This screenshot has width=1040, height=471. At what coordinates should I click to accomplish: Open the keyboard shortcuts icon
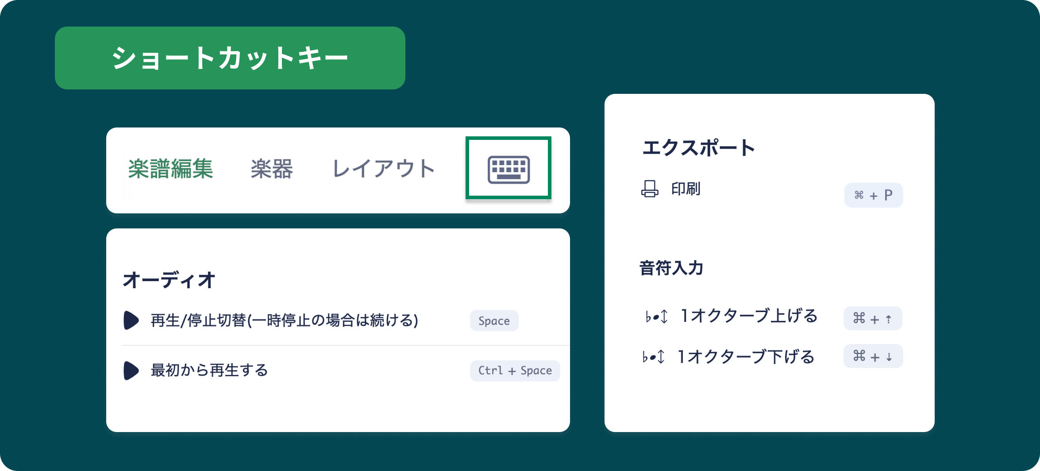(x=508, y=168)
